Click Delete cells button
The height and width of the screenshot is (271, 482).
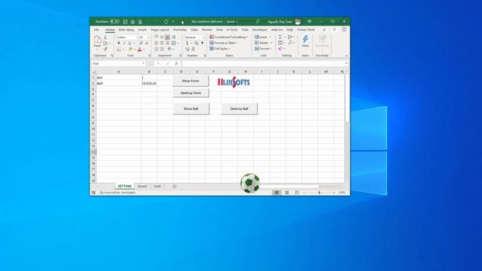point(261,43)
